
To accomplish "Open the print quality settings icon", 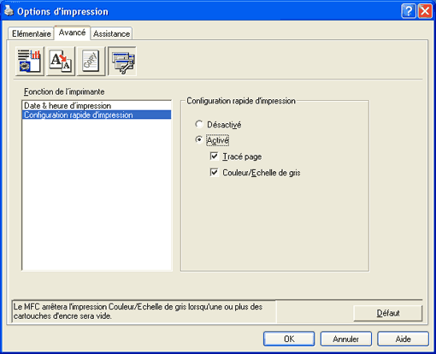I will (x=30, y=61).
